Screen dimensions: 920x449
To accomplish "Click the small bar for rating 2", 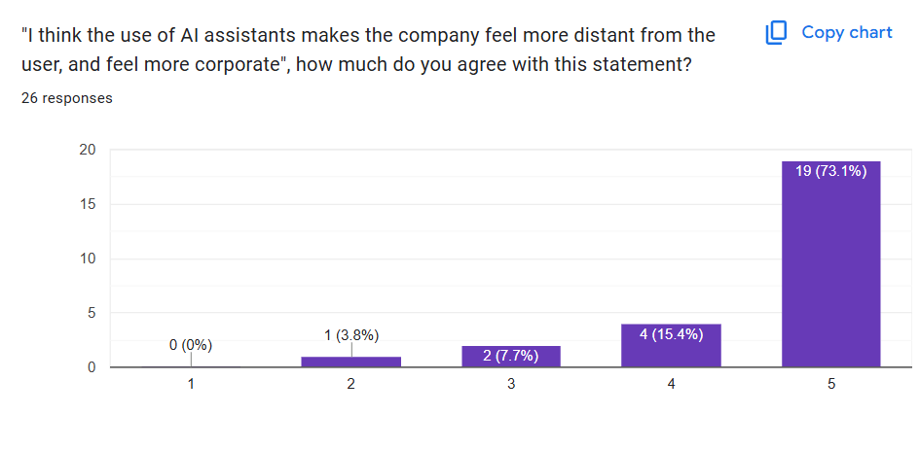I will coord(351,362).
